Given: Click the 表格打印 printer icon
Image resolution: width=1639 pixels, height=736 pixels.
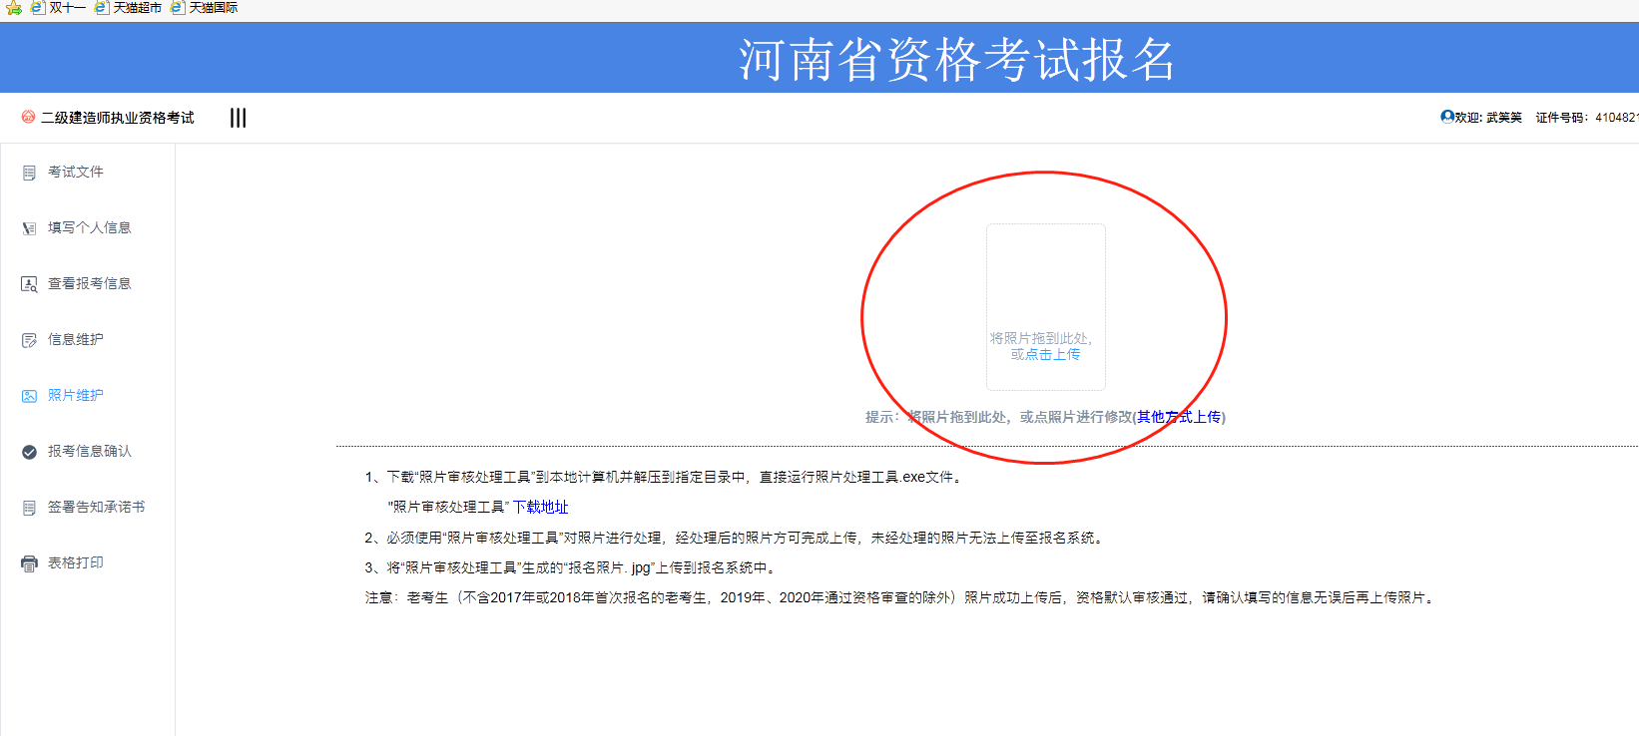Looking at the screenshot, I should pos(29,563).
